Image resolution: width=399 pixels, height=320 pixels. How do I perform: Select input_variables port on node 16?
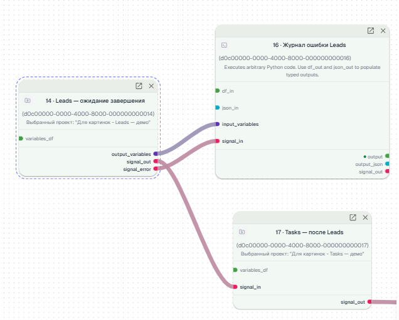217,124
